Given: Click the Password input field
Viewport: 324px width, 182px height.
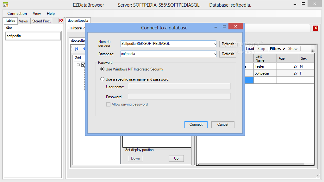Looking at the screenshot, I should pyautogui.click(x=179, y=96).
